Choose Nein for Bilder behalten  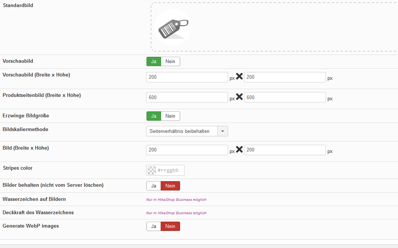(x=170, y=186)
